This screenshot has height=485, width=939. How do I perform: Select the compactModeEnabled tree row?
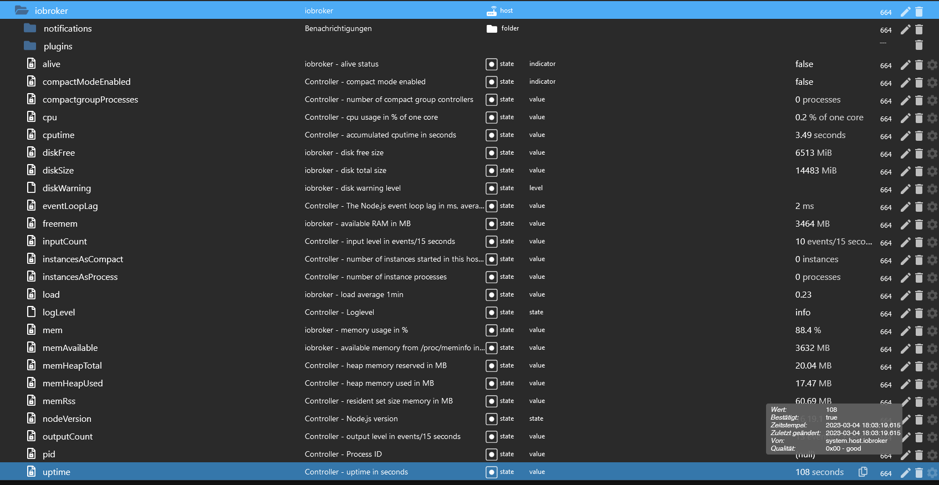(x=469, y=81)
